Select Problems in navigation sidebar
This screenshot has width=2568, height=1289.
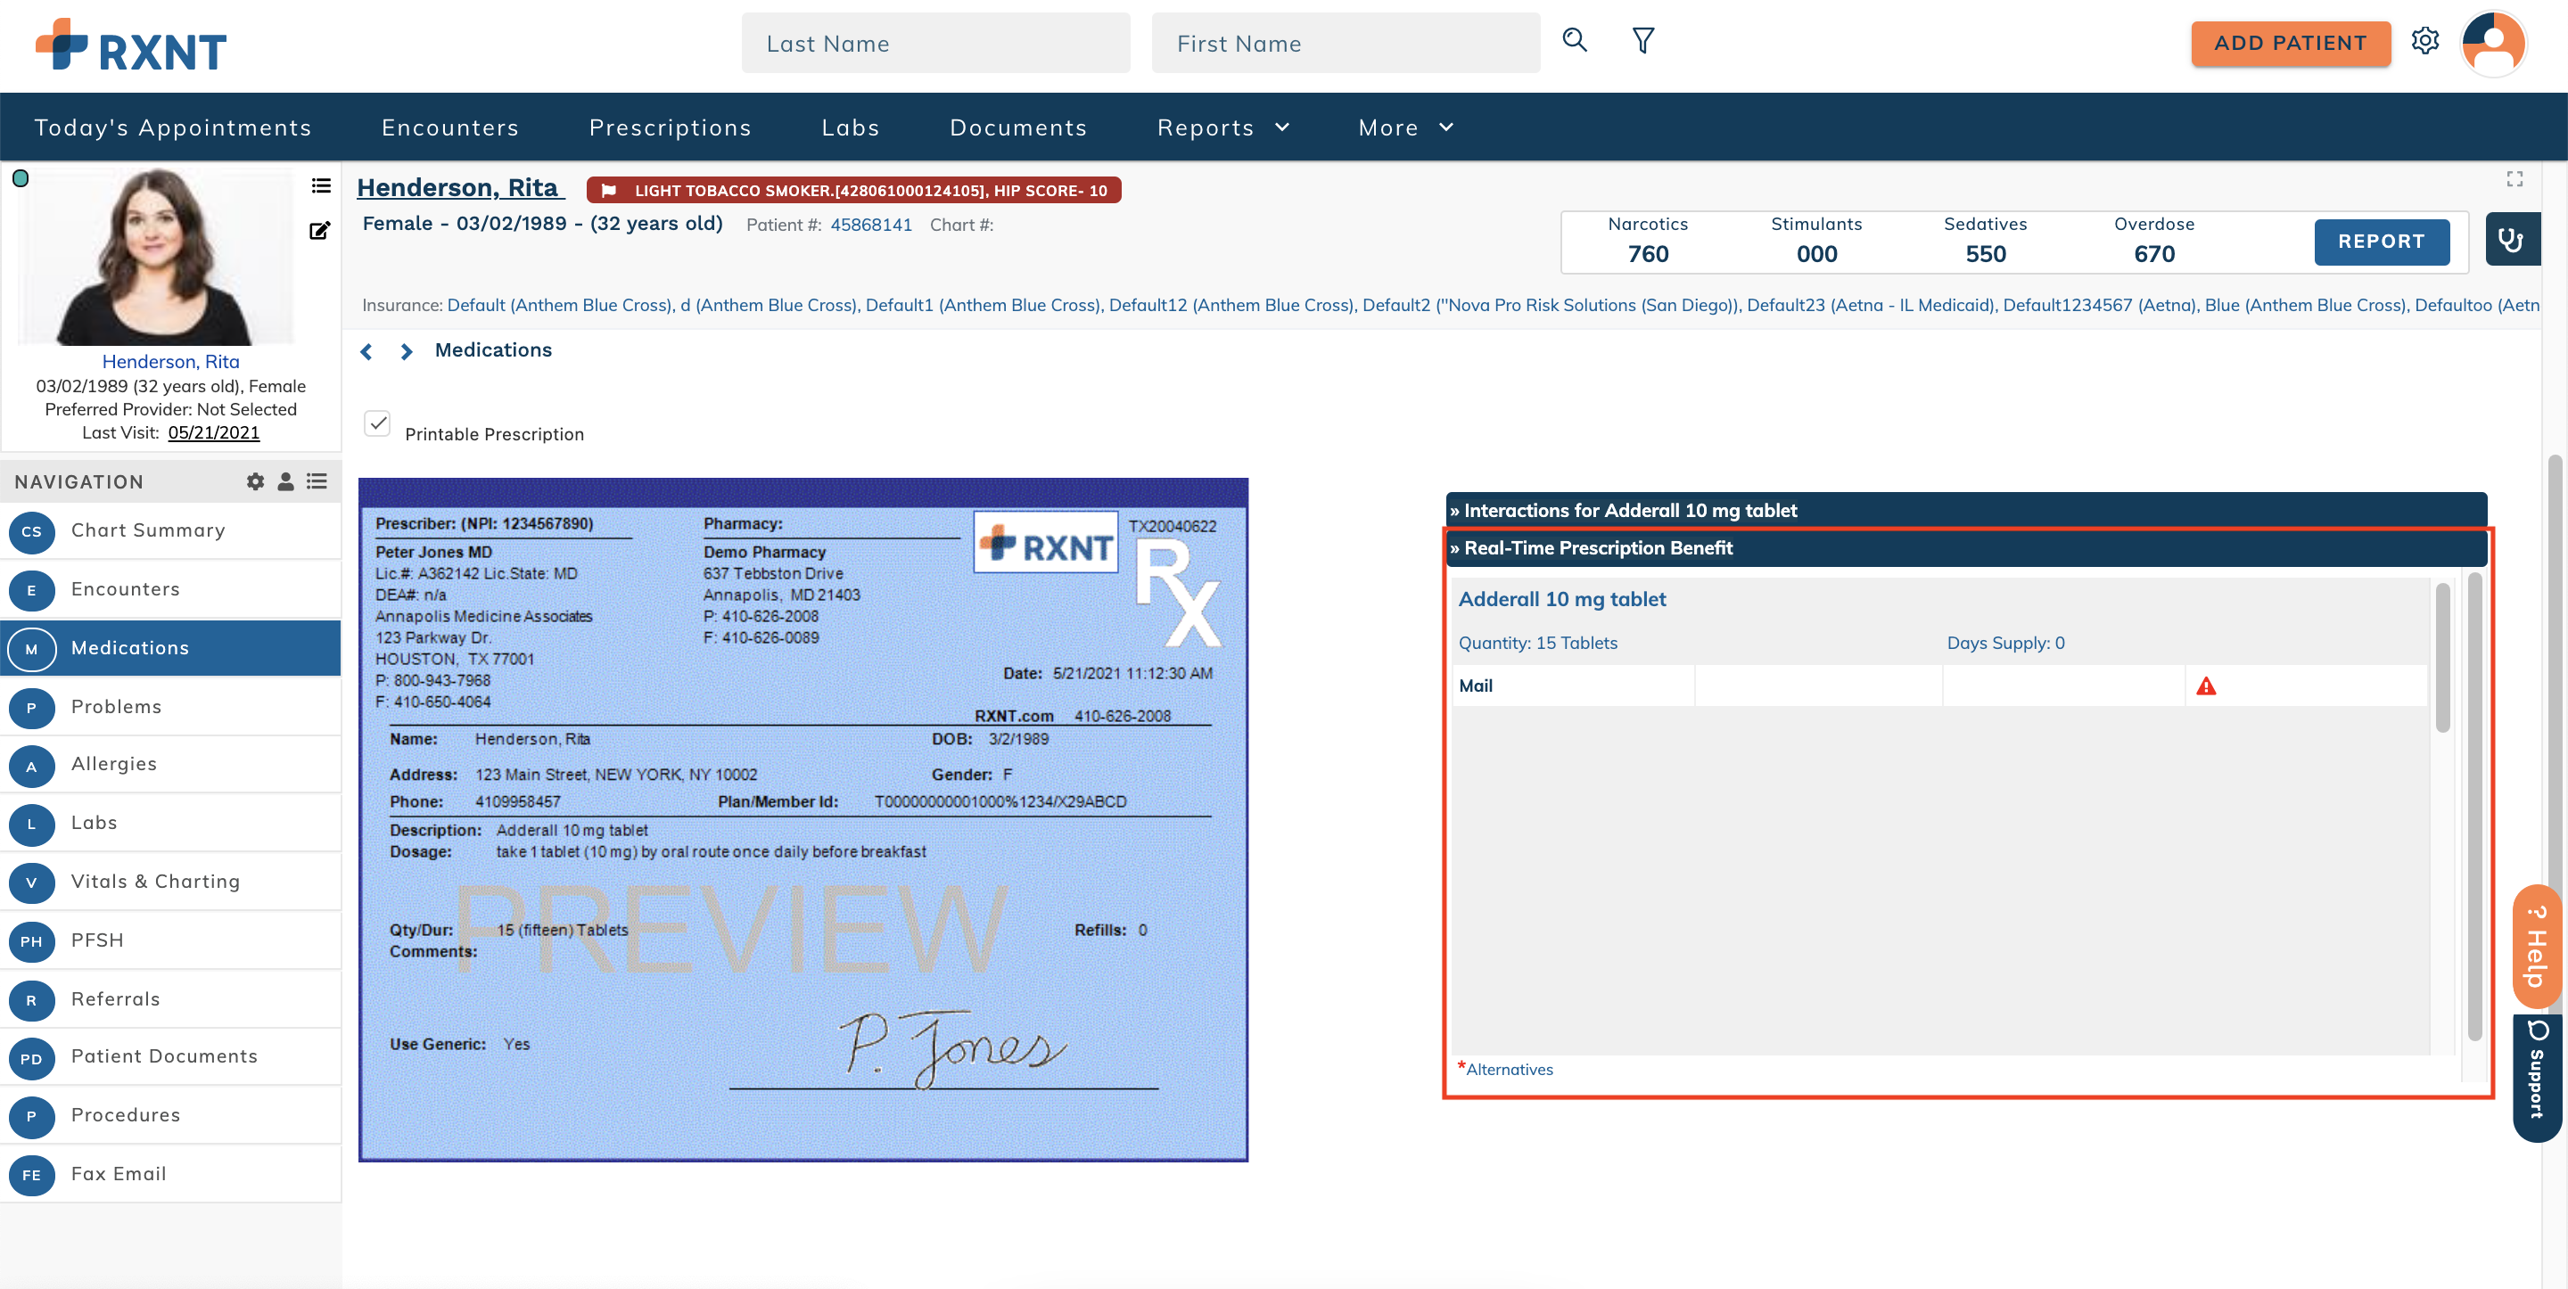click(x=170, y=707)
